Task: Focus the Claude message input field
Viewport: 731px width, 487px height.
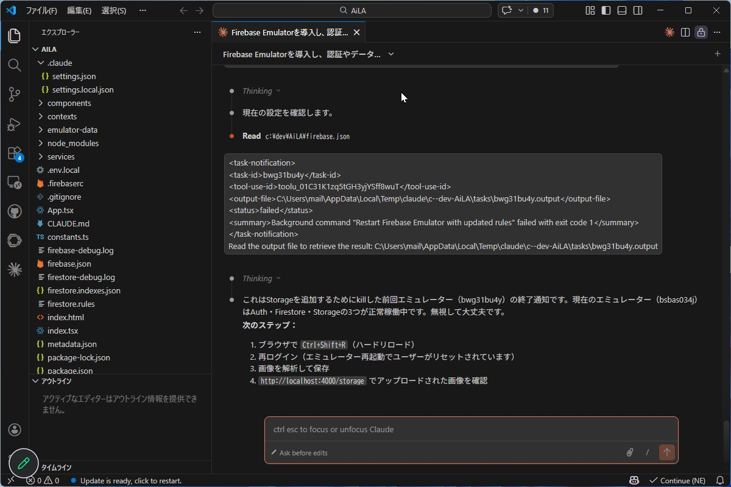Action: [471, 429]
